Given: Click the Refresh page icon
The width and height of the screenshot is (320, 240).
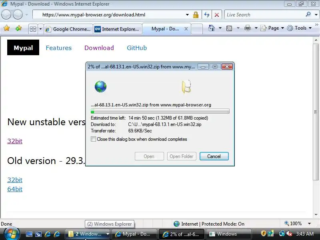Looking at the screenshot, I should click(x=207, y=15).
